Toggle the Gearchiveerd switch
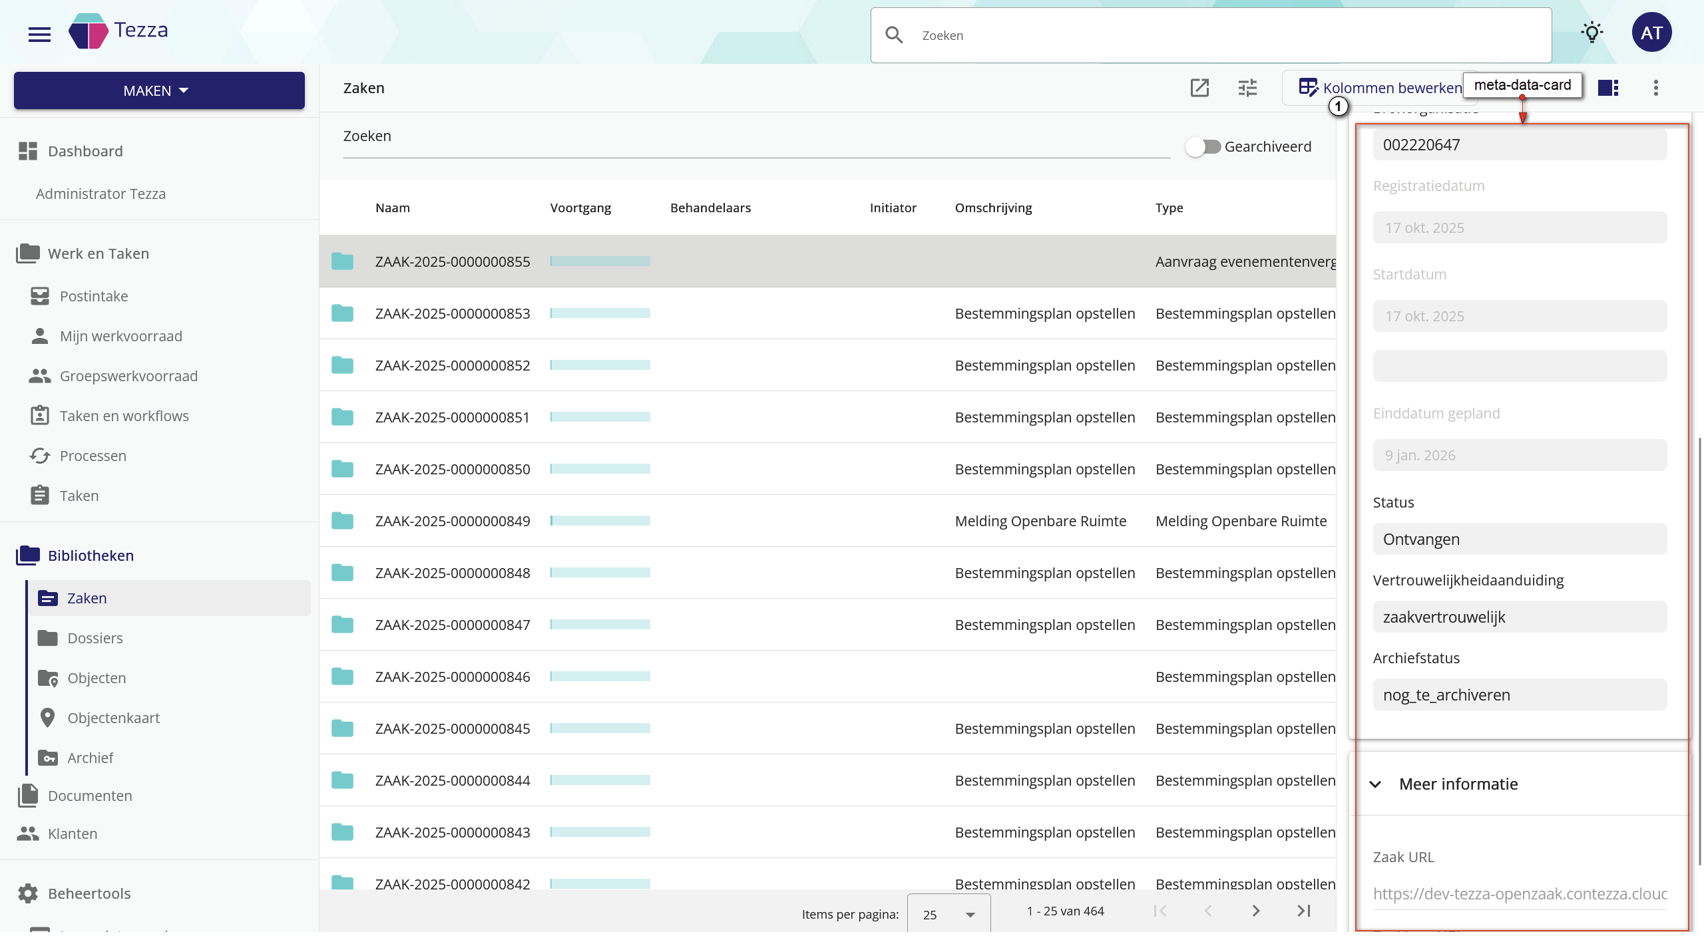Viewport: 1704px width, 938px height. [x=1203, y=146]
